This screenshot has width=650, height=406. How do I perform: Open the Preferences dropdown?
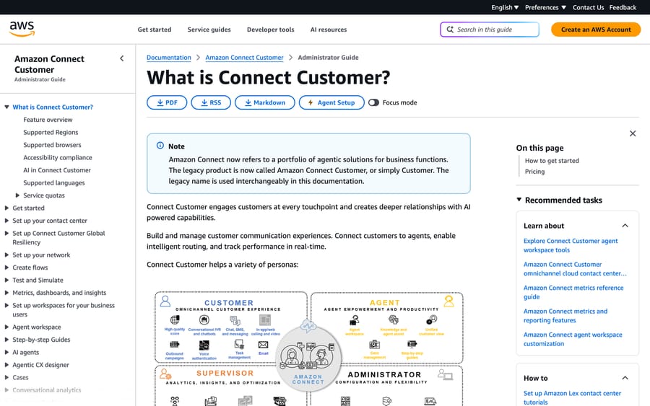coord(545,7)
